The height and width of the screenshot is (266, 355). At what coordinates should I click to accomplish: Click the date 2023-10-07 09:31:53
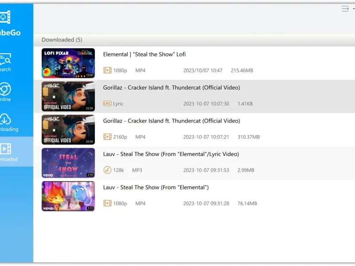(206, 170)
